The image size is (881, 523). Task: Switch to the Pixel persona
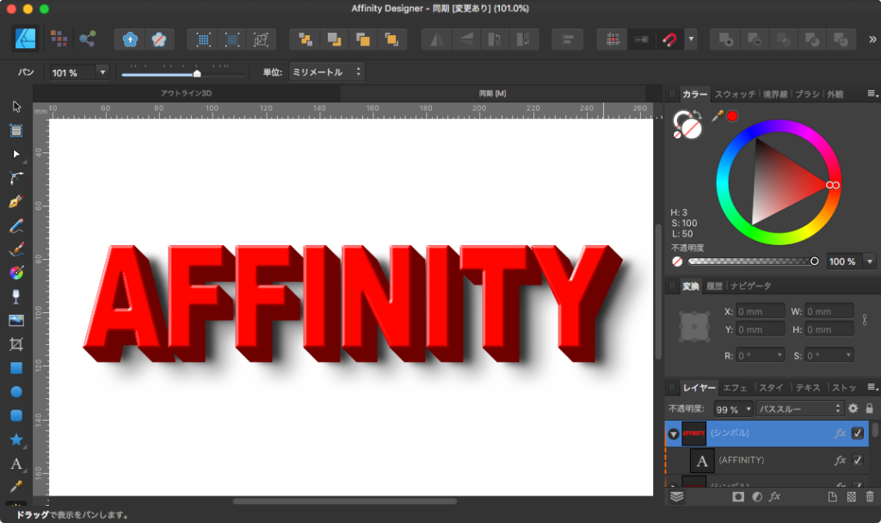pyautogui.click(x=59, y=39)
